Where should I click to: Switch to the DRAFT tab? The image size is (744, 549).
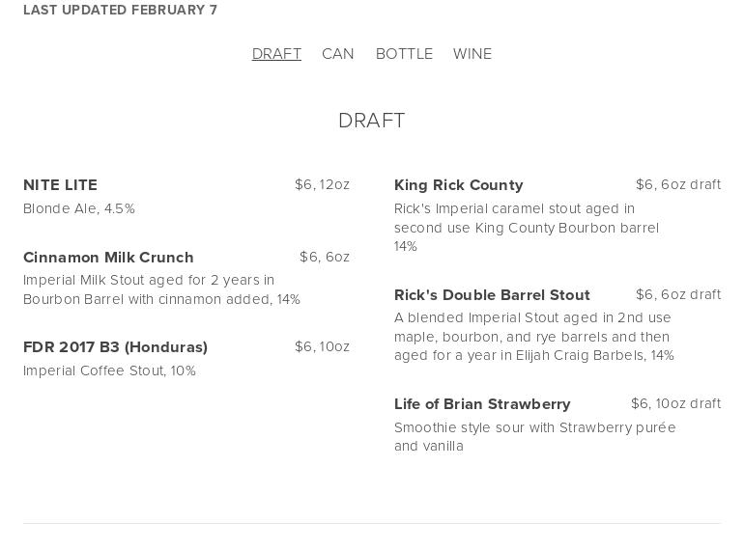tap(276, 54)
